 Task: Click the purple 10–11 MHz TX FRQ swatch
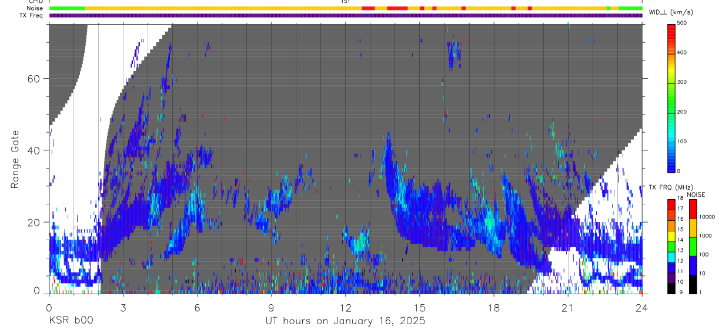tap(671, 277)
